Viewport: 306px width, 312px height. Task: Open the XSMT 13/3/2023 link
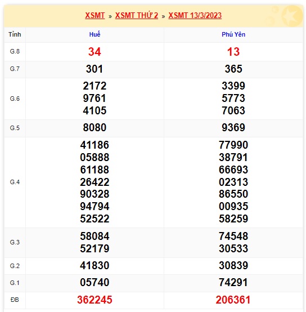point(195,16)
